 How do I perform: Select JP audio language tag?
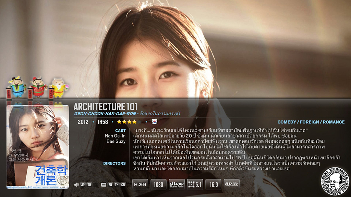point(83,185)
